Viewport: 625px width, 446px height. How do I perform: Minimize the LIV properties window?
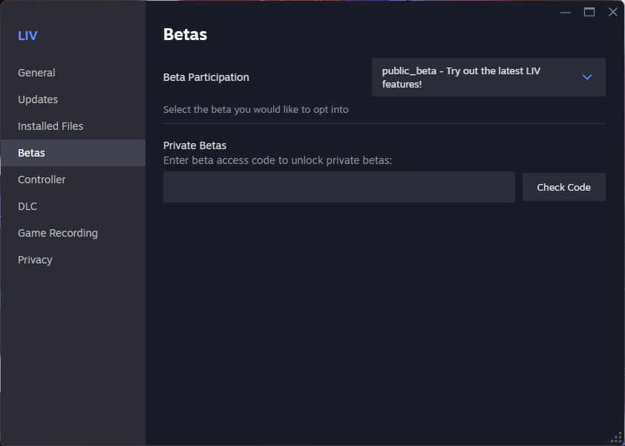coord(565,13)
